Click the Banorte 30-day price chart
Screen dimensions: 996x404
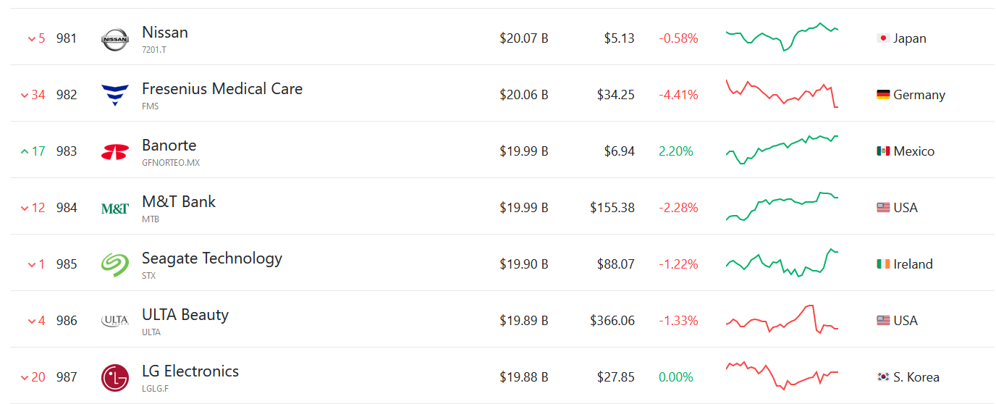[x=782, y=149]
